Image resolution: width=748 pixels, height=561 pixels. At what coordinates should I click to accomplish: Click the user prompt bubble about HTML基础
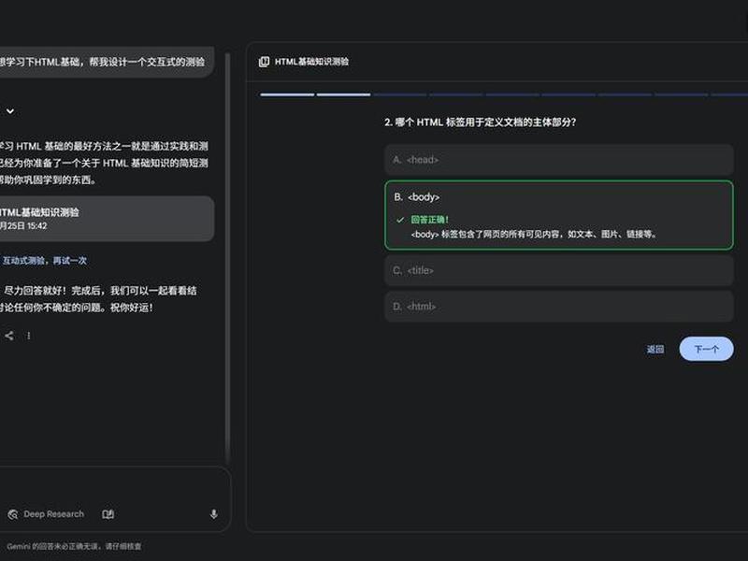tap(107, 62)
